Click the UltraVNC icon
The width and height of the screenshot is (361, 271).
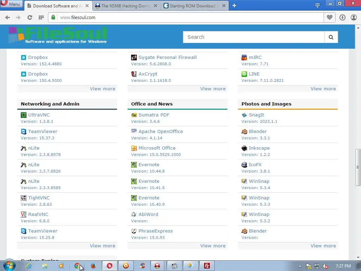(x=24, y=115)
